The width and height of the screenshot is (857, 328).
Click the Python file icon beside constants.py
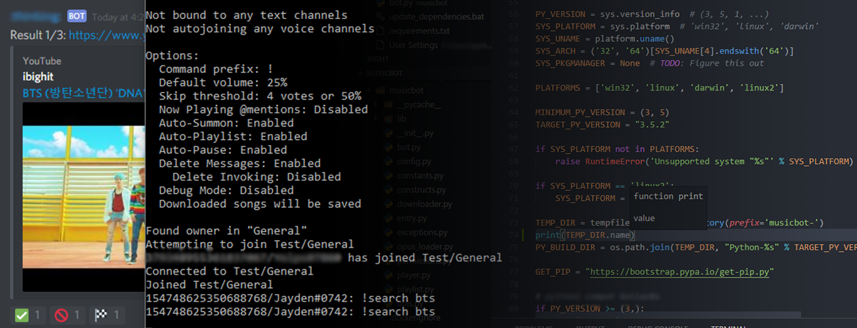(x=389, y=176)
